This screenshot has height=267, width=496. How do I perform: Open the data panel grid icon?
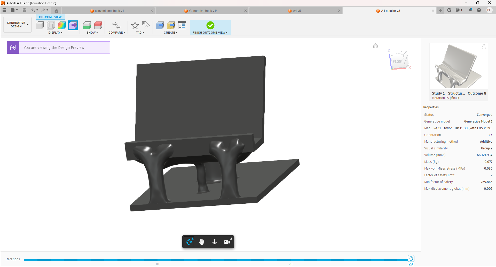4,10
